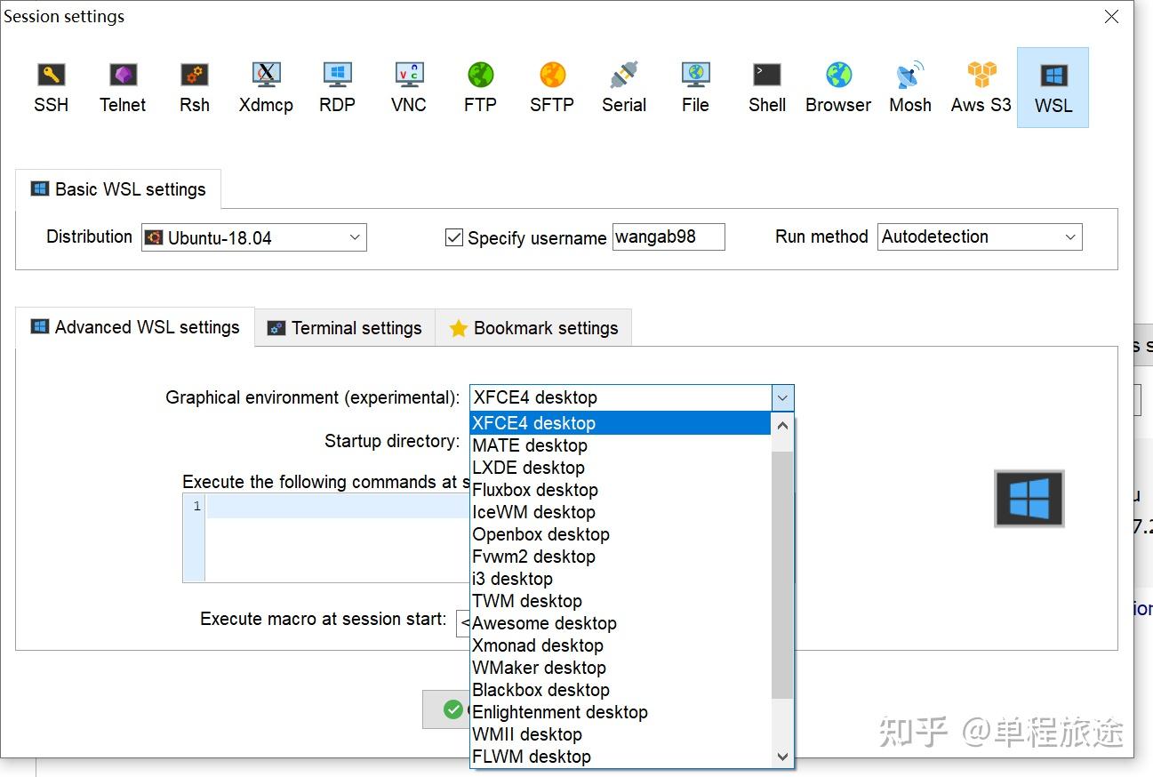The width and height of the screenshot is (1153, 777).
Task: Close the Session settings window
Action: click(1110, 16)
